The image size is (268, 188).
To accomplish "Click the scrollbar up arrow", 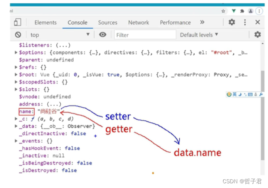I will (262, 44).
